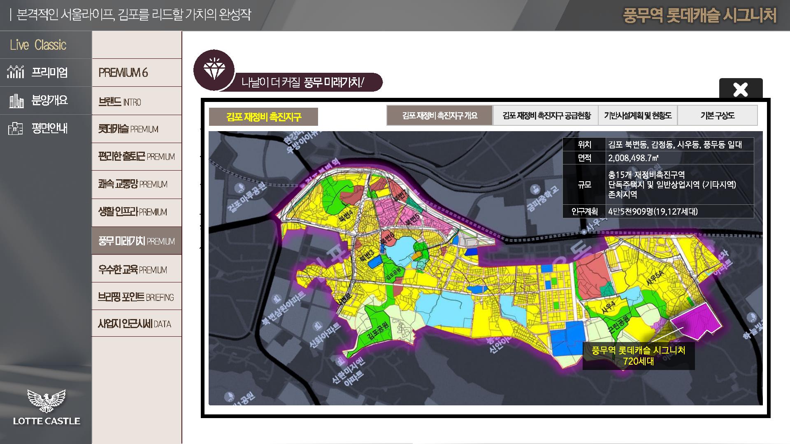790x444 pixels.
Task: Open the 편리한 출퇴근 PREMIUM item
Action: pos(137,157)
